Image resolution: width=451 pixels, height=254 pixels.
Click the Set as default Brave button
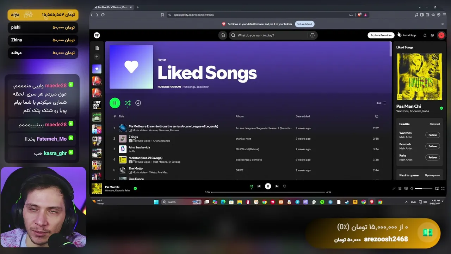click(x=305, y=24)
